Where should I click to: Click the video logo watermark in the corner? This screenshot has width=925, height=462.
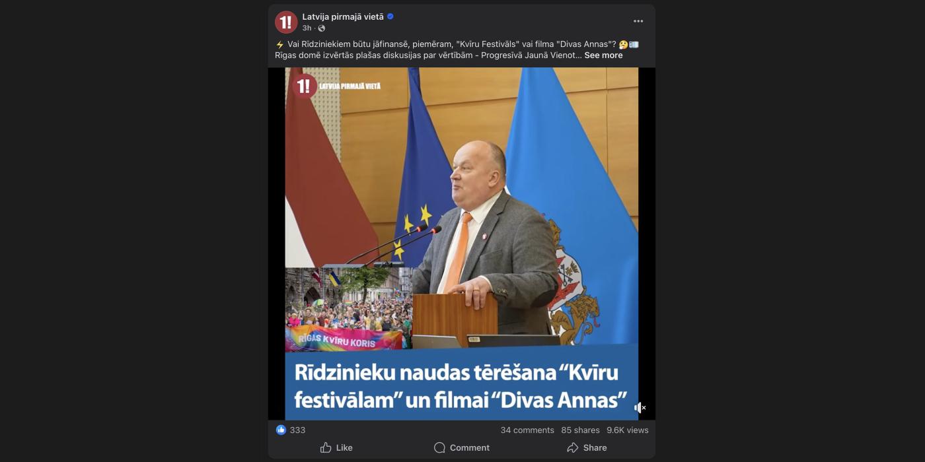tap(337, 86)
